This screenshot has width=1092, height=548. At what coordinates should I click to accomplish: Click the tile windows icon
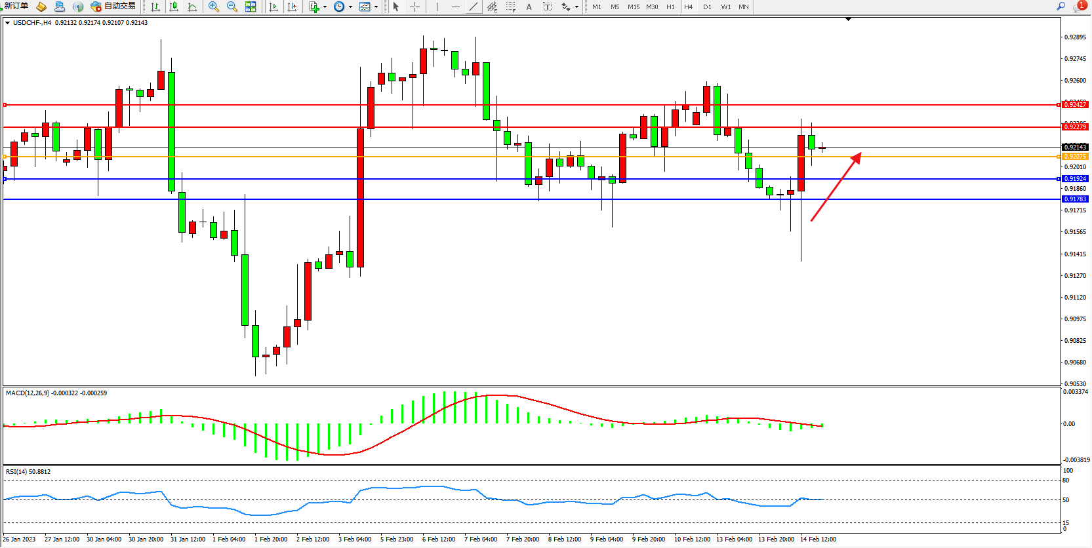(x=251, y=7)
